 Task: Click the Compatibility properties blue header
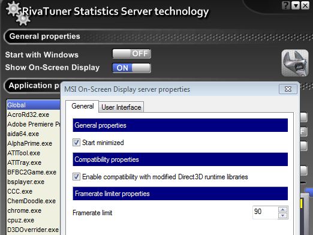click(180, 159)
